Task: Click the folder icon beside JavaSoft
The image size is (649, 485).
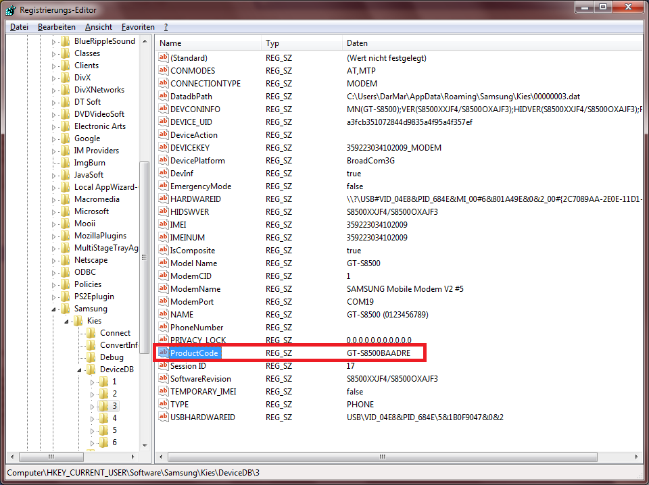Action: click(x=65, y=175)
